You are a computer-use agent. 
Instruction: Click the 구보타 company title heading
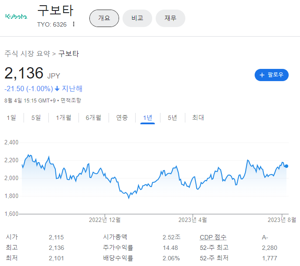55,10
